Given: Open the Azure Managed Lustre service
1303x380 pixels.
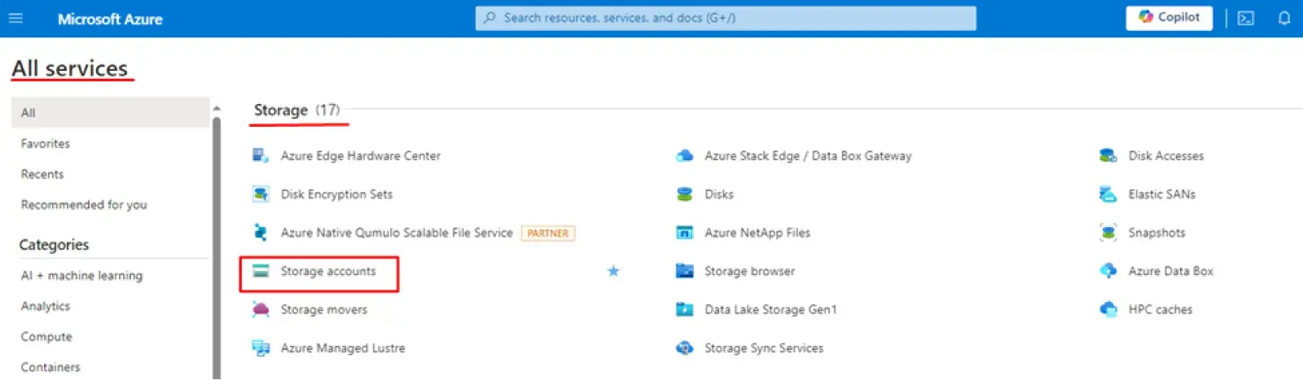Looking at the screenshot, I should coord(343,348).
